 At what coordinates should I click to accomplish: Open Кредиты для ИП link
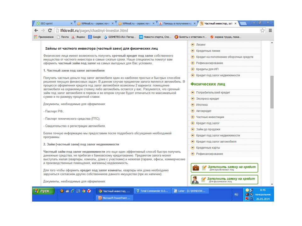(x=207, y=69)
